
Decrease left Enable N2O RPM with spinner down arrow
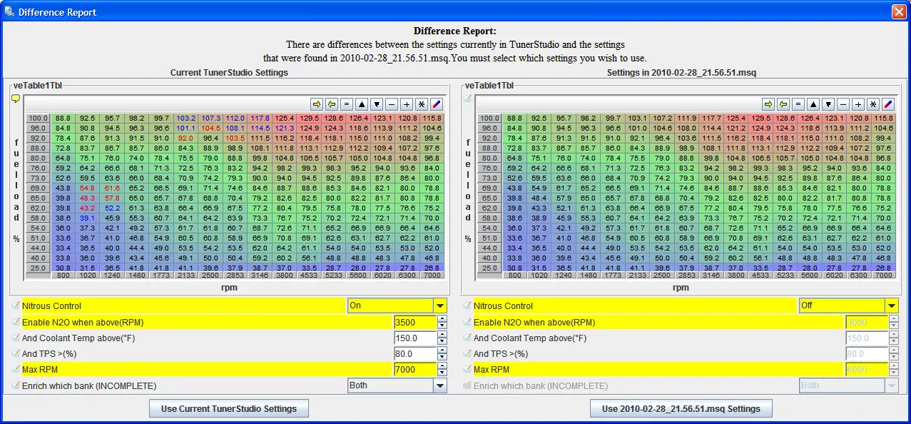pos(442,326)
